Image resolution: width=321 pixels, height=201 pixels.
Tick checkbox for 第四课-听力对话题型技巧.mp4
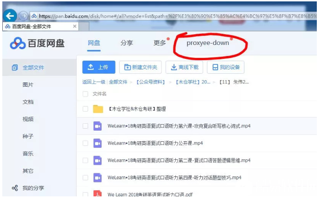85,177
